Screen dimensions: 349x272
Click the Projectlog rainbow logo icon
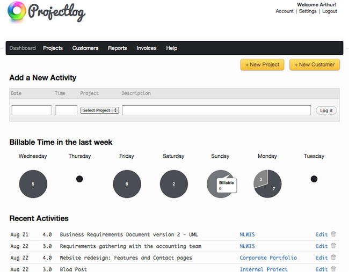point(17,11)
